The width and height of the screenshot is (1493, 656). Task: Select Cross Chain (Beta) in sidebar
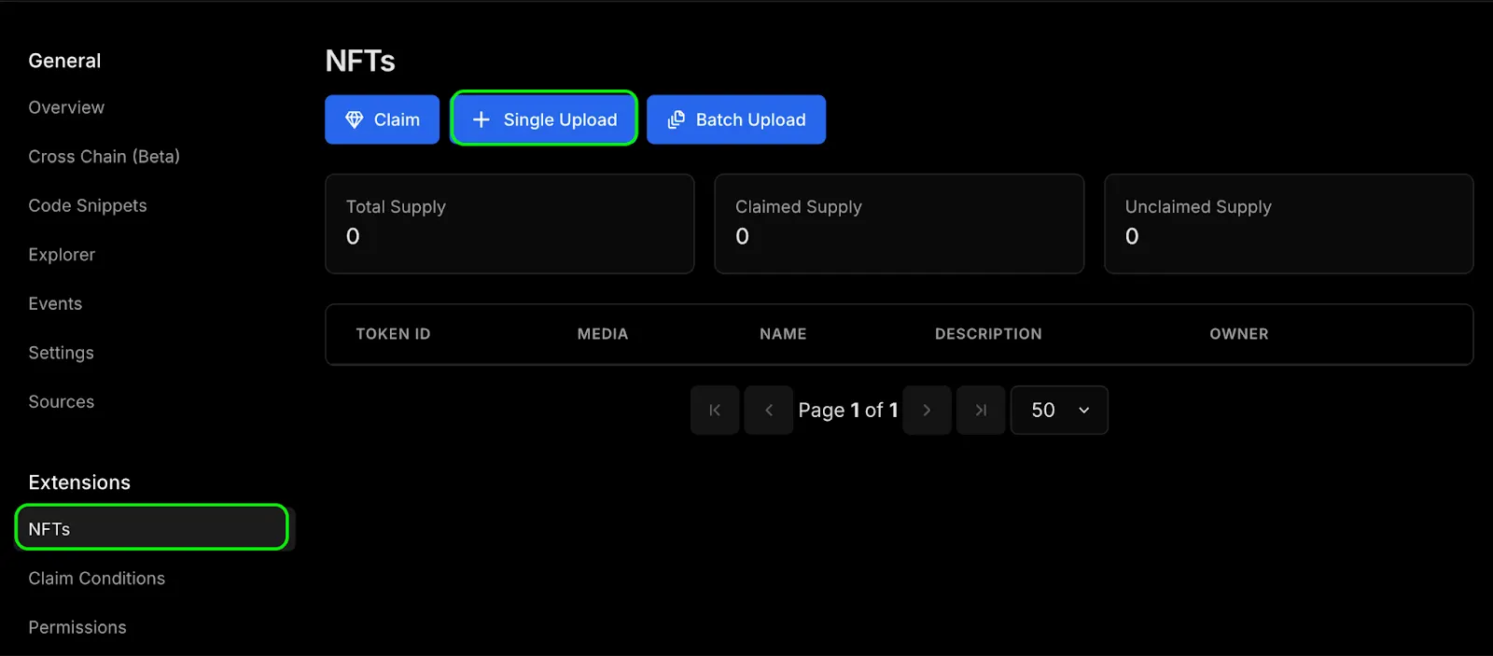point(104,157)
